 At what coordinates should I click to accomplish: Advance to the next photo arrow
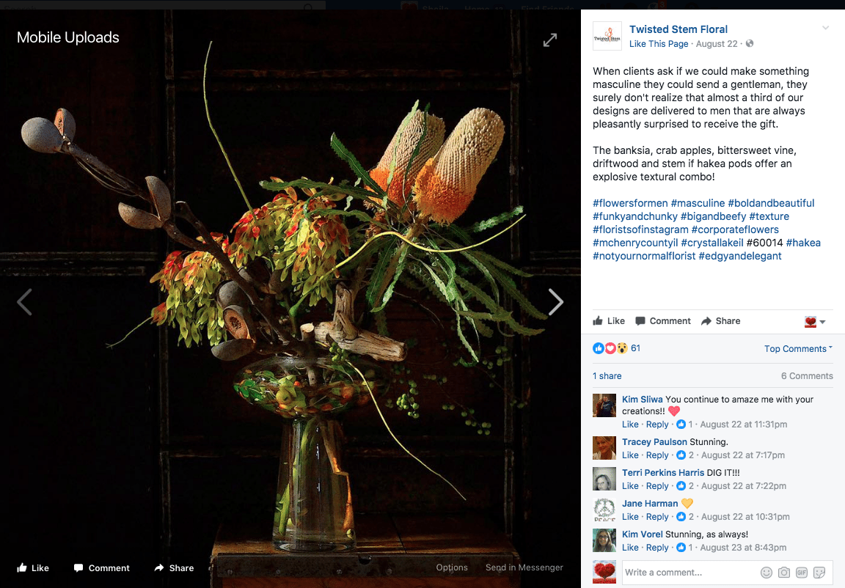click(555, 301)
